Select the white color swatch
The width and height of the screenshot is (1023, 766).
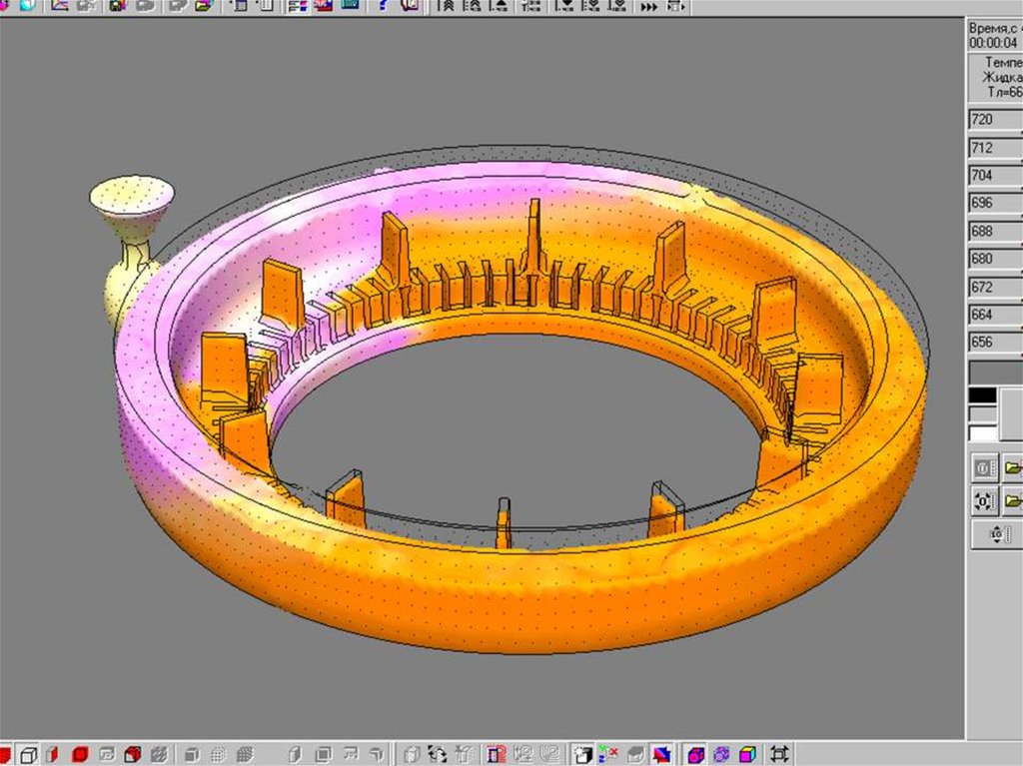(x=983, y=433)
